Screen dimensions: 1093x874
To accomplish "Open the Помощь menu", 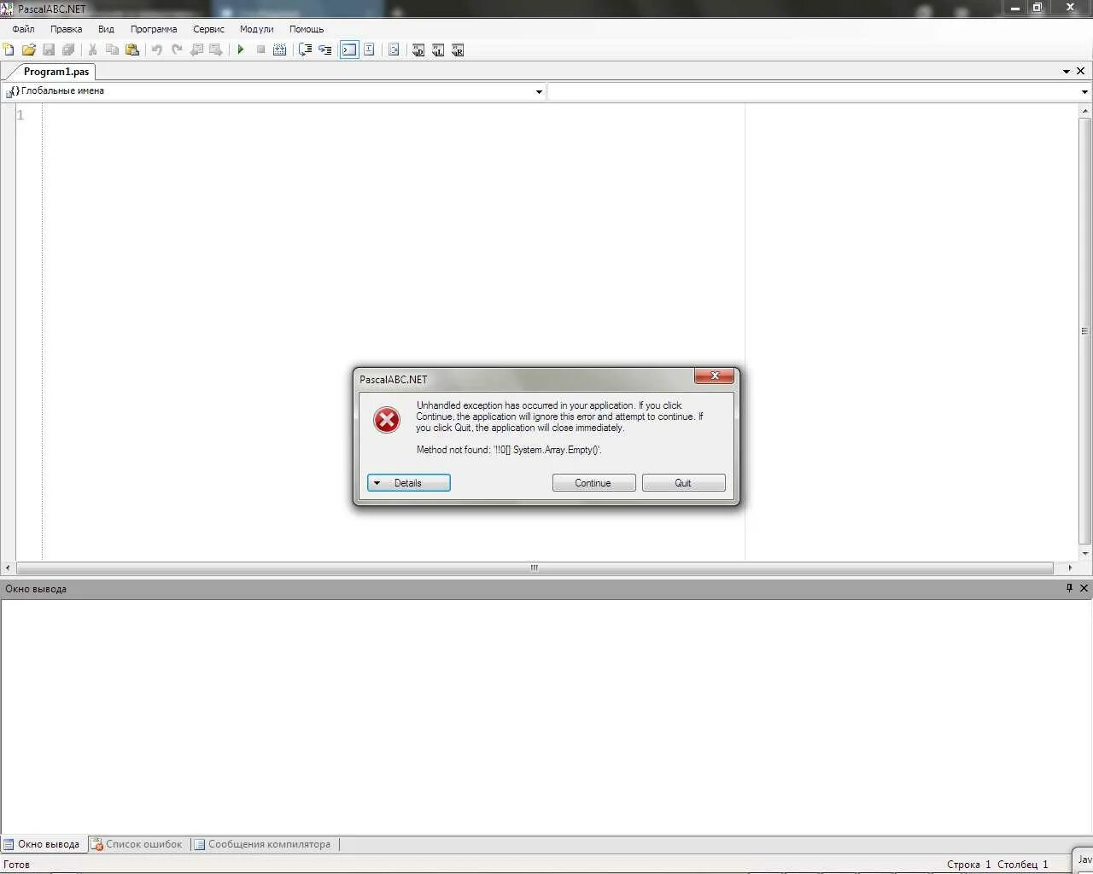I will (x=307, y=29).
